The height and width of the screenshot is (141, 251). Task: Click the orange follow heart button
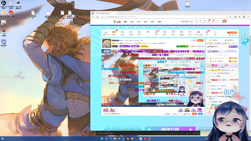click(x=200, y=40)
